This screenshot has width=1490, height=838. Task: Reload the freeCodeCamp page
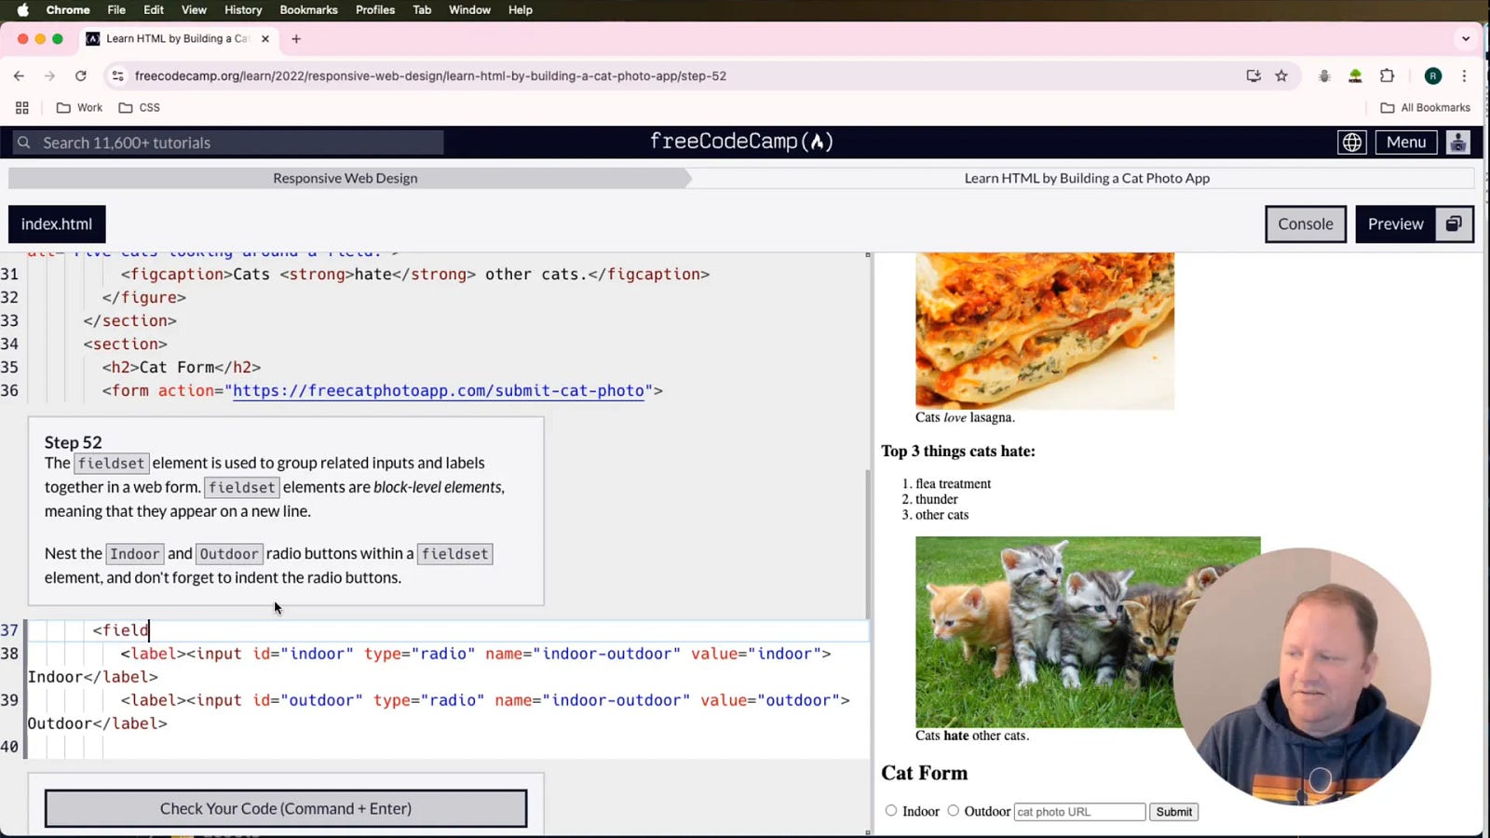click(81, 76)
